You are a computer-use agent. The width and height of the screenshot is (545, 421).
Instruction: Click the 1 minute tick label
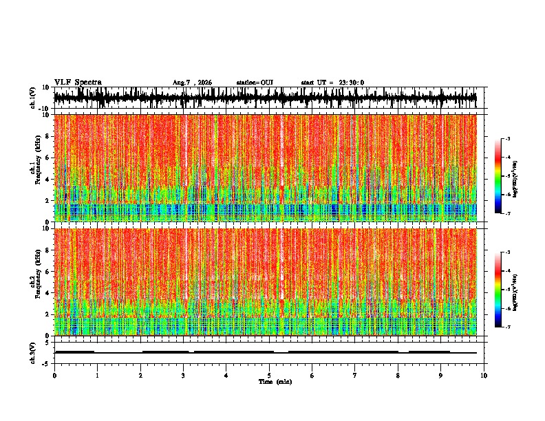98,376
